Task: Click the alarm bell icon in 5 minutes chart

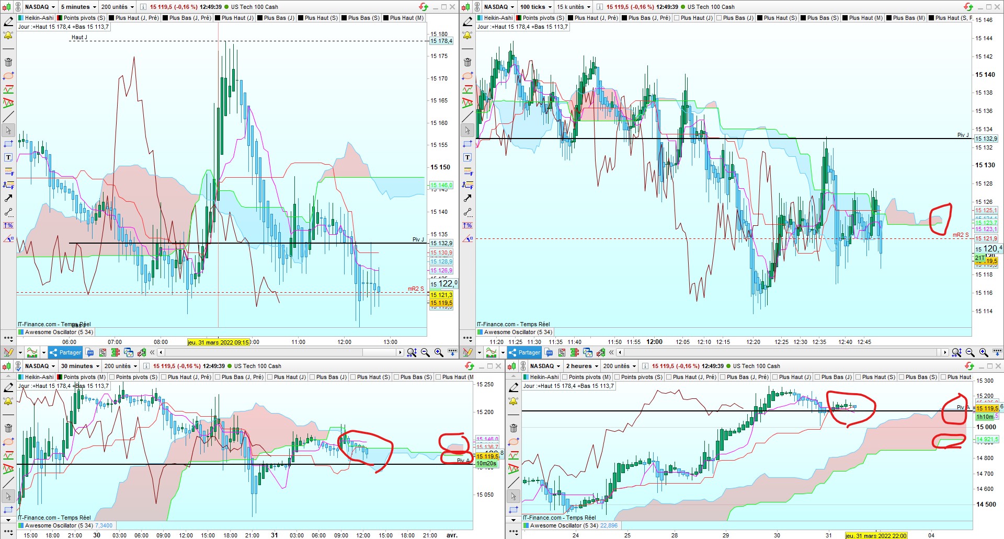Action: tap(8, 36)
